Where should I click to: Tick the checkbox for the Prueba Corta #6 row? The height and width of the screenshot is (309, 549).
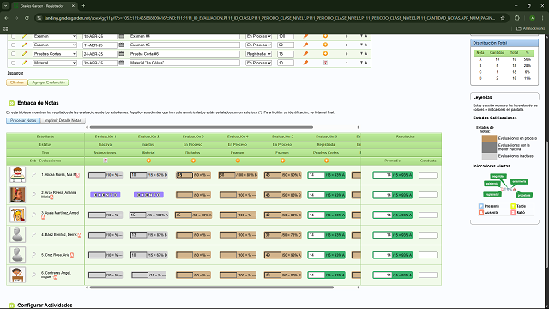pyautogui.click(x=14, y=53)
